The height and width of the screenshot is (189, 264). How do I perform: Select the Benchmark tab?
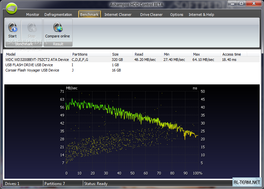pyautogui.click(x=90, y=15)
